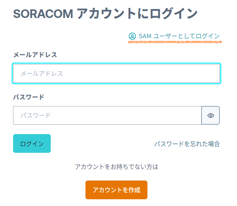Start password recovery via forgotten password link
Image resolution: width=237 pixels, height=206 pixels.
coord(187,144)
